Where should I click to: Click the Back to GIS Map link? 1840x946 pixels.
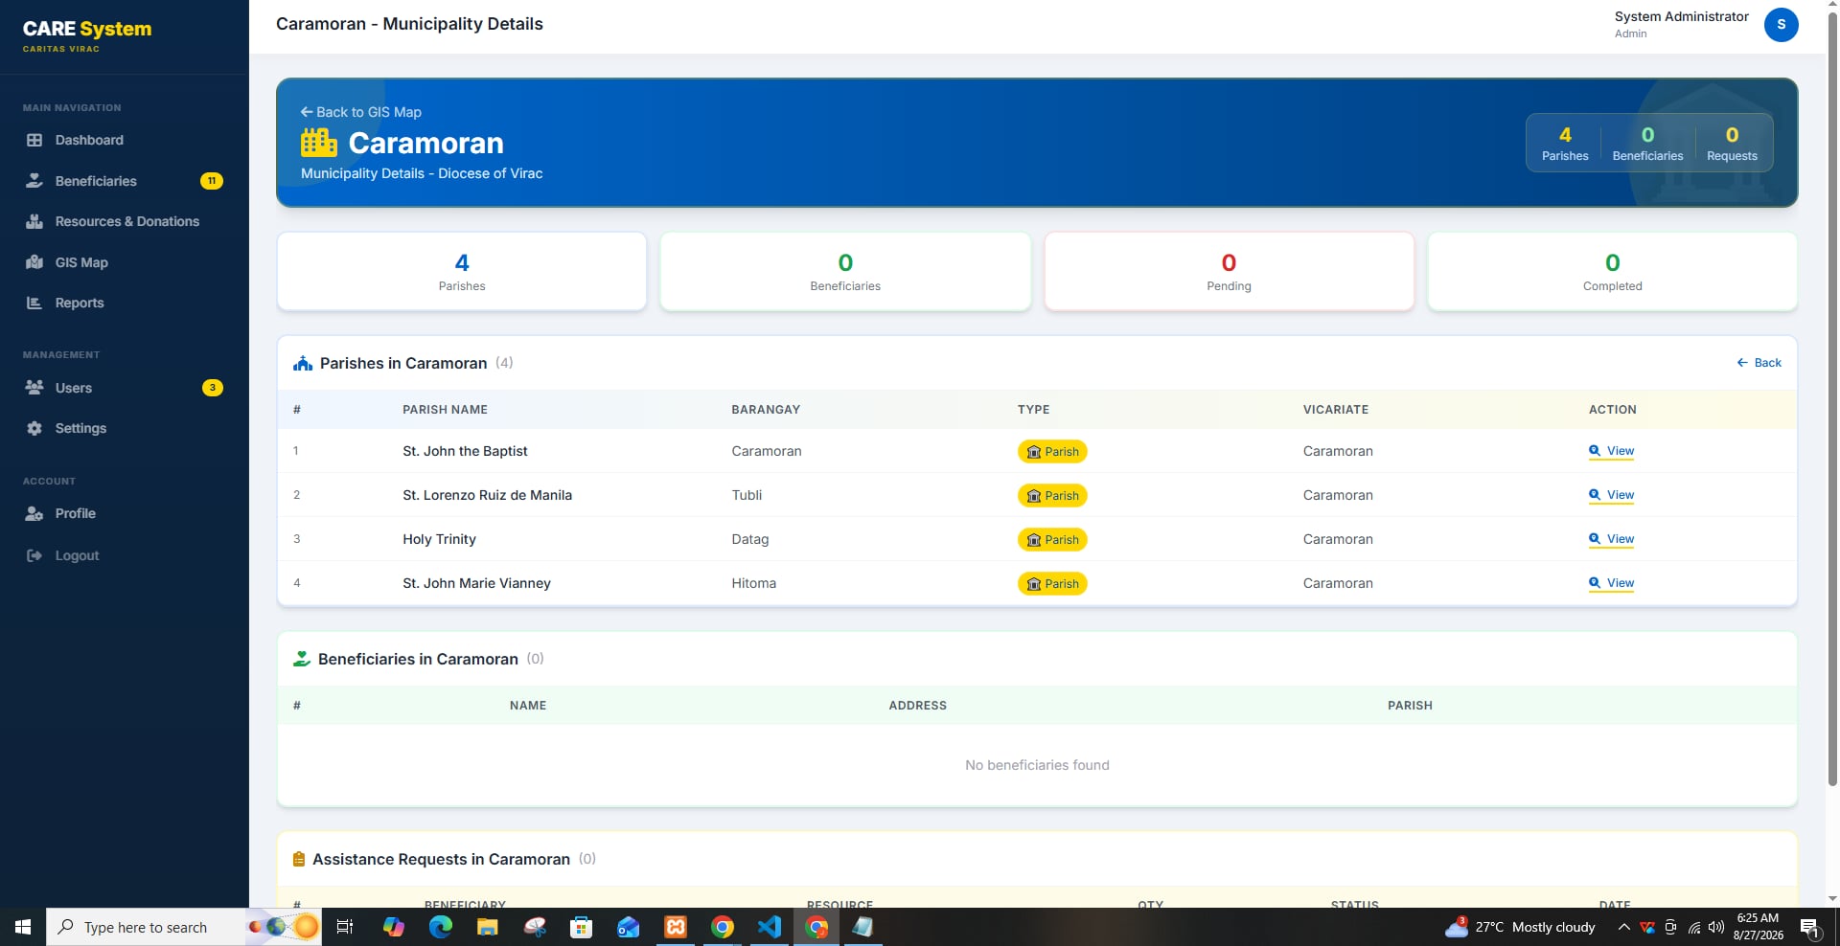click(360, 112)
